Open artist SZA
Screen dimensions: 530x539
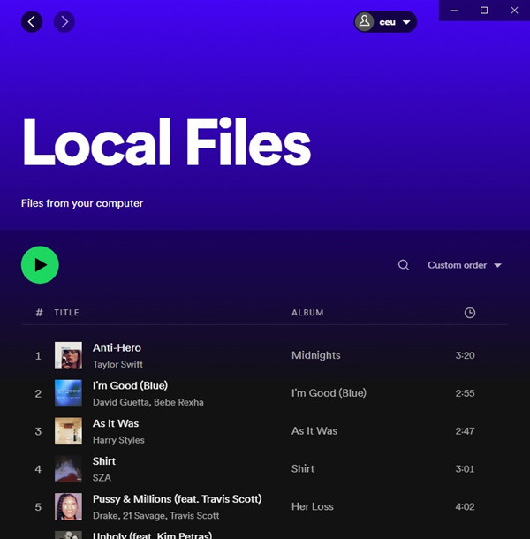102,478
